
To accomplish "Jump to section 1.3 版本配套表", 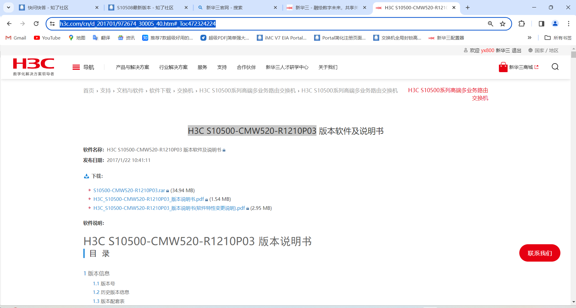I will tap(109, 301).
